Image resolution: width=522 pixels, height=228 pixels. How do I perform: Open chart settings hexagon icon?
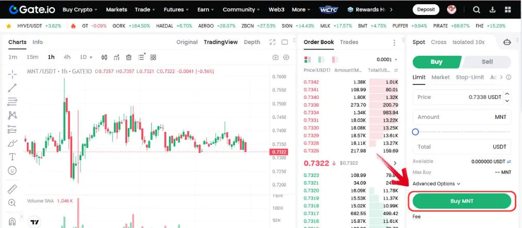(287, 58)
